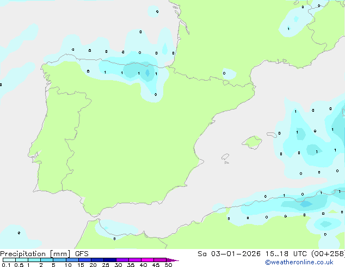This screenshot has width=345, height=267.
Task: Pick the 30 mm purple legend swatch
Action: 122,260
